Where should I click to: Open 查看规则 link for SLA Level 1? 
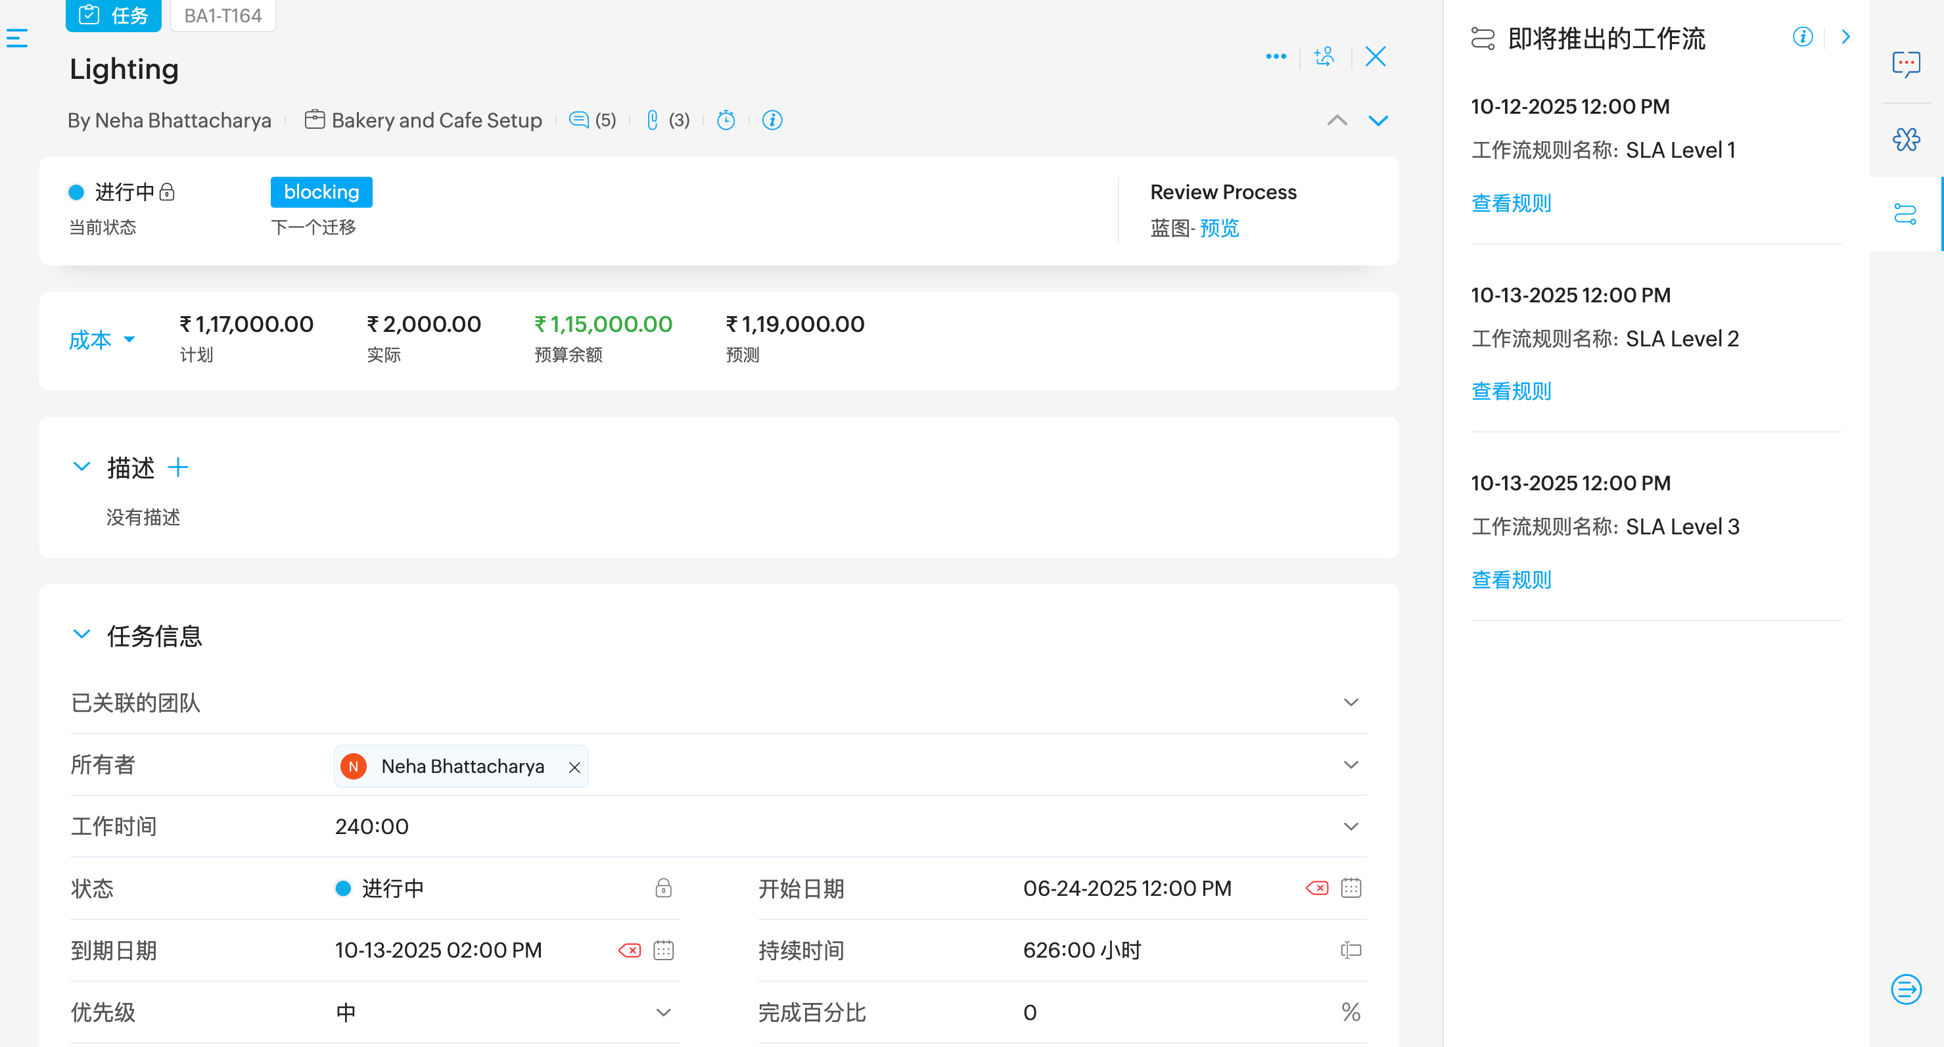pyautogui.click(x=1511, y=203)
